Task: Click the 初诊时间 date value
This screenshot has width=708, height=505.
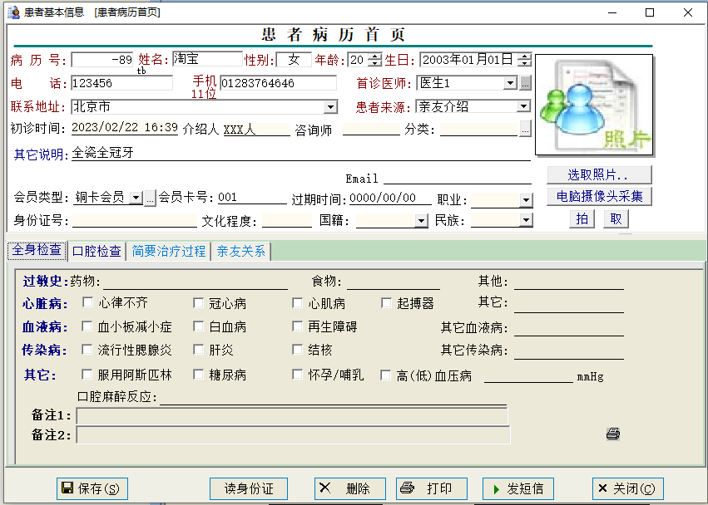Action: click(x=125, y=128)
